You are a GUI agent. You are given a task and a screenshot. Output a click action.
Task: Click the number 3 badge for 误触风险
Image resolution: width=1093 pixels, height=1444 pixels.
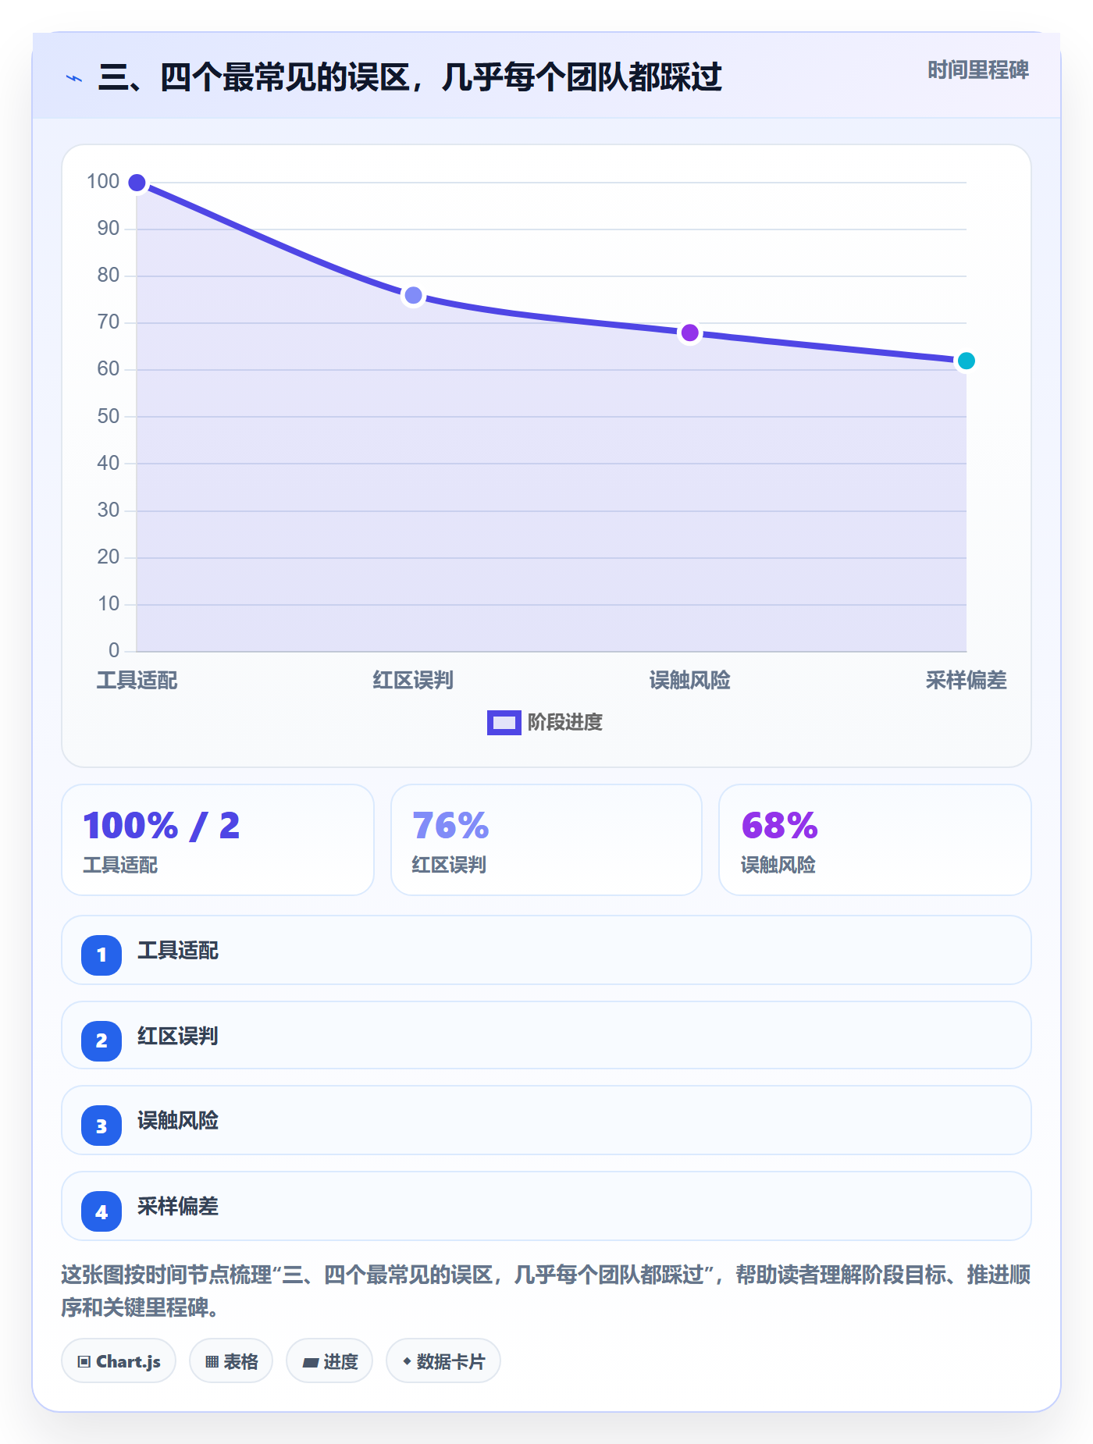[x=101, y=1126]
